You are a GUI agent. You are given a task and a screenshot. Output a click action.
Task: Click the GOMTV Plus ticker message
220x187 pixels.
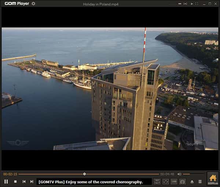point(93,181)
